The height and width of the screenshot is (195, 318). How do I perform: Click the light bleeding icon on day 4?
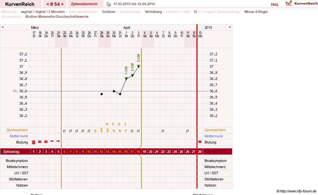pos(52,141)
